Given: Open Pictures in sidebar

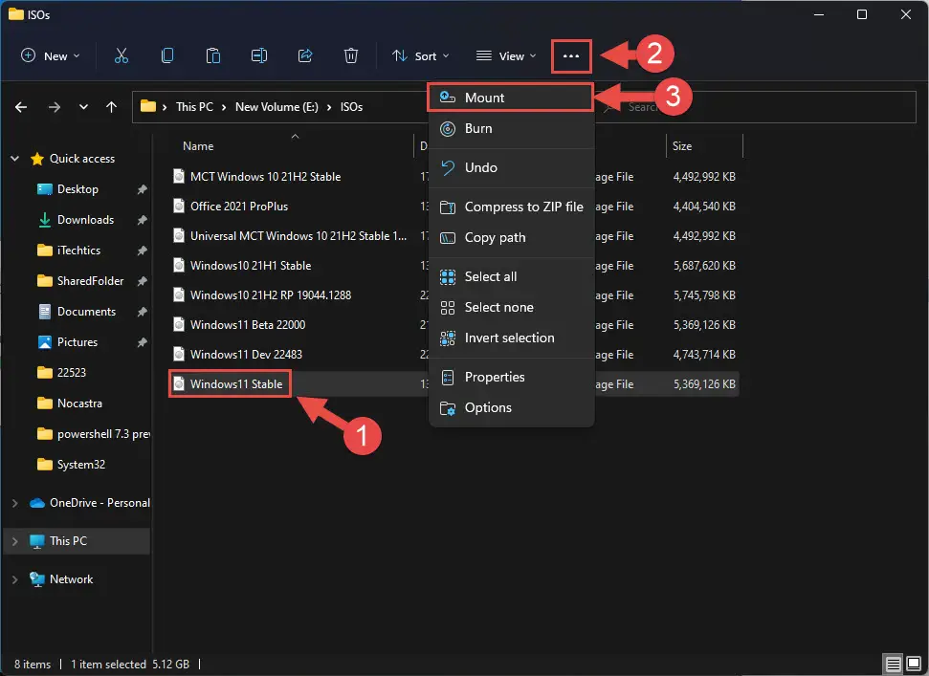Looking at the screenshot, I should click(77, 342).
